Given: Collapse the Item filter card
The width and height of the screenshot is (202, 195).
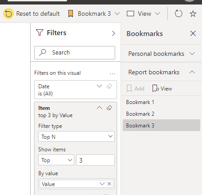Looking at the screenshot, I should [99, 108].
